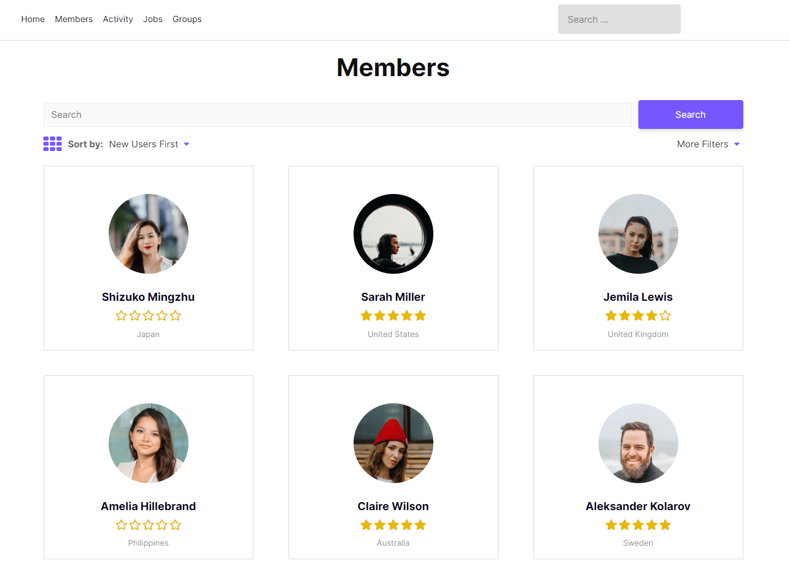The width and height of the screenshot is (790, 566).
Task: Open Aleksander Kolarov's profile name link
Action: (x=638, y=506)
